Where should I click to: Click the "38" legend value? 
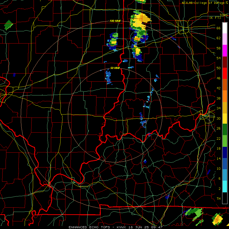point(219,98)
